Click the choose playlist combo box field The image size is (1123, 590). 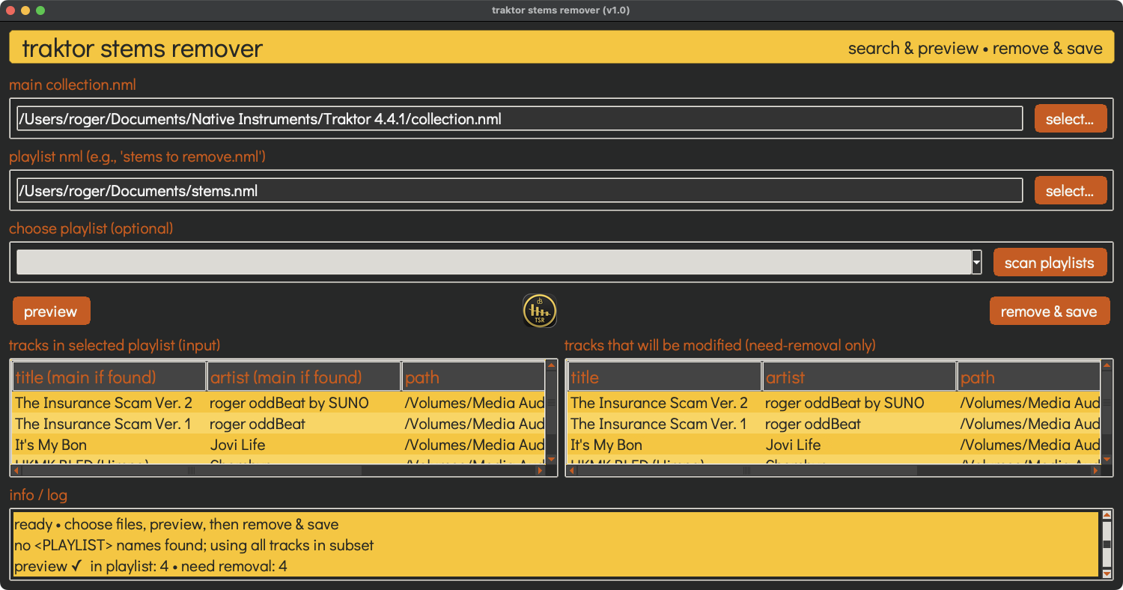[x=494, y=263]
